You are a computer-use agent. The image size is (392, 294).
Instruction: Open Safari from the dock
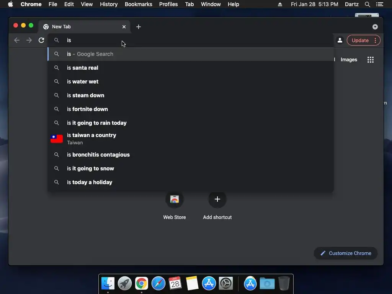coord(158,284)
